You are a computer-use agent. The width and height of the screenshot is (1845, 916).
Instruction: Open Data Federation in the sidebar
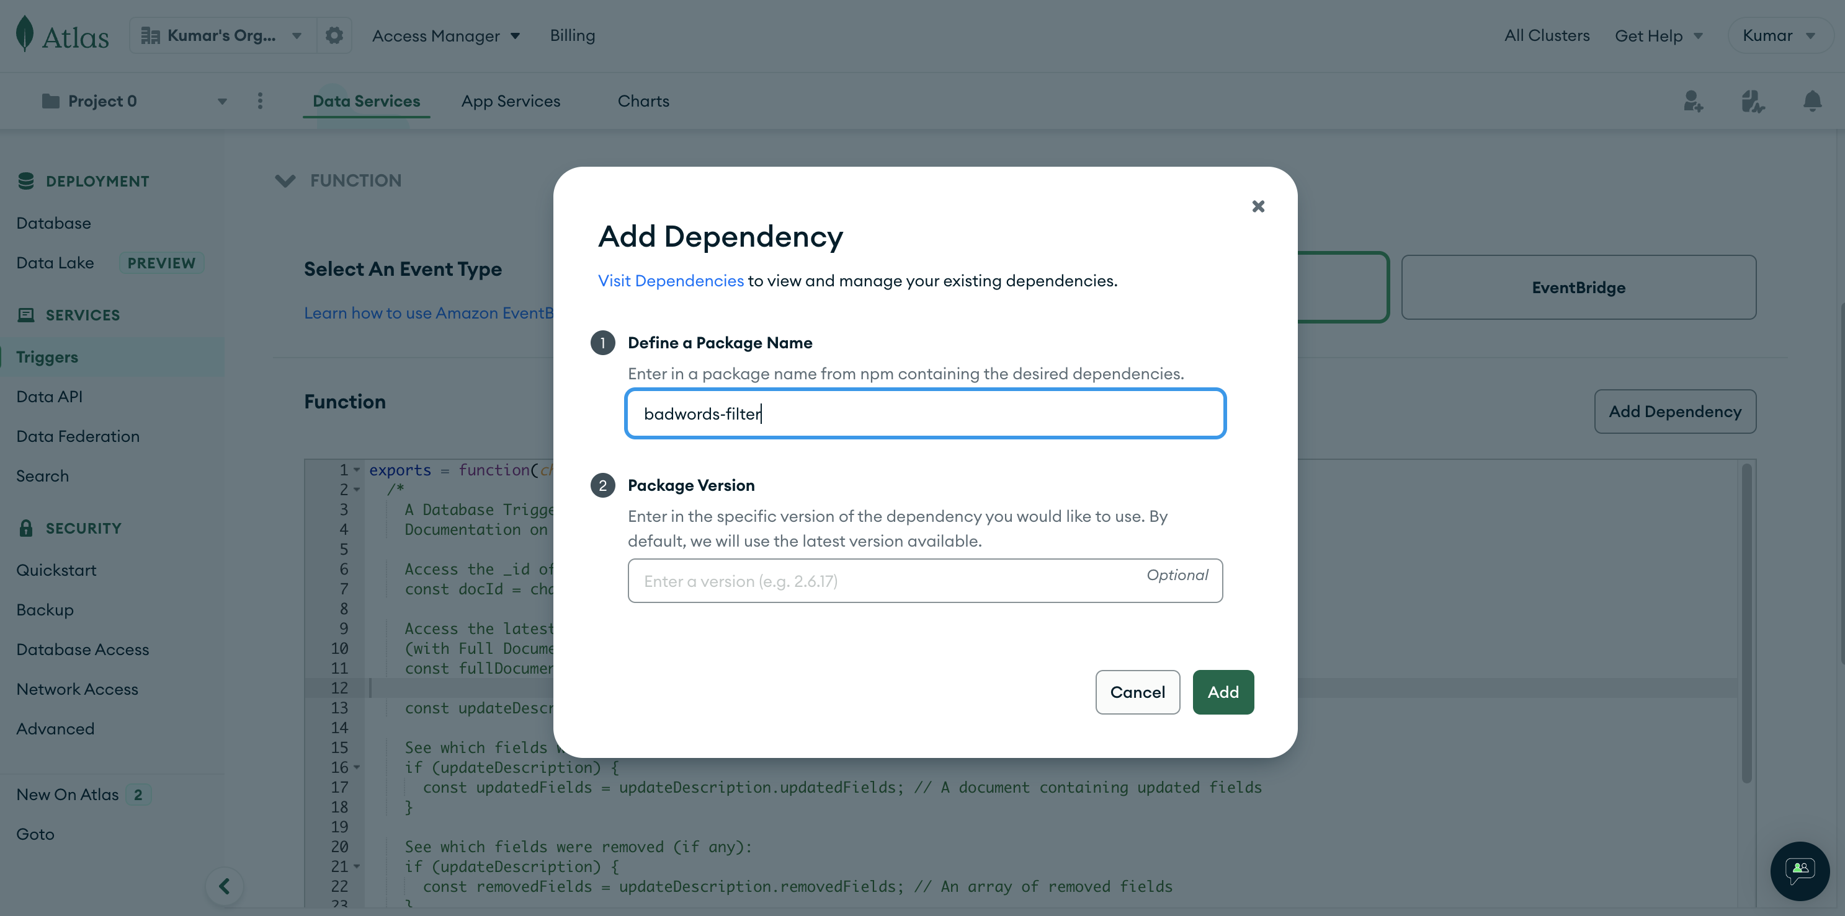click(x=78, y=436)
